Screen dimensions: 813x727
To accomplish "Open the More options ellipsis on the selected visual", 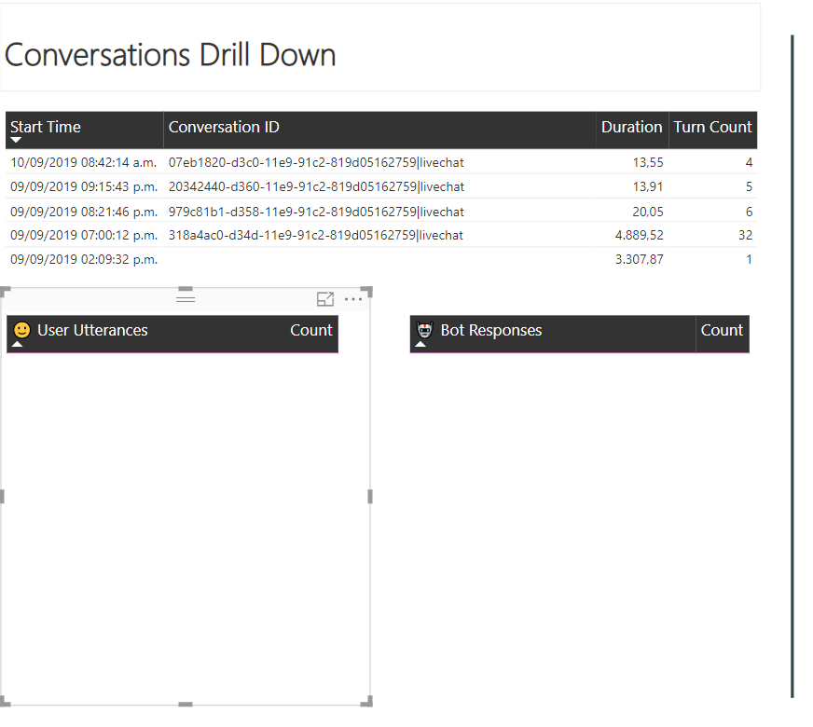I will 353,299.
